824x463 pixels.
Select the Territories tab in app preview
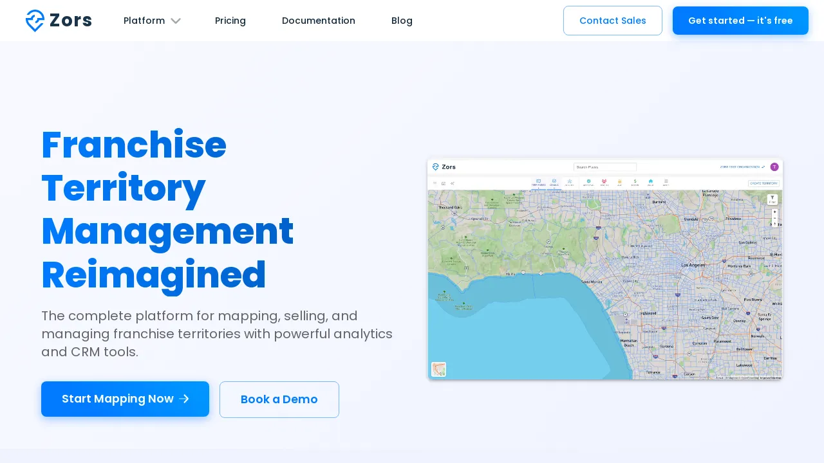538,183
